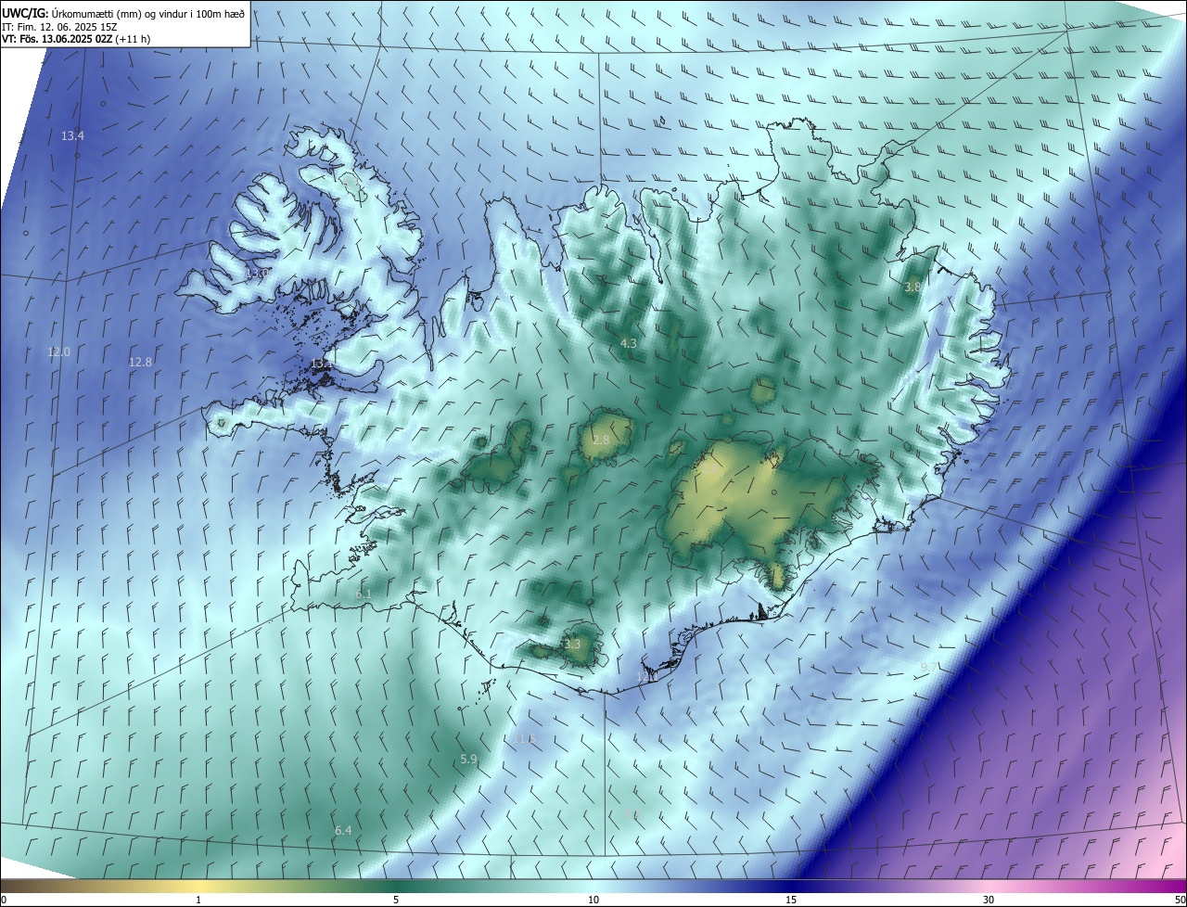Click the 2.8 value on the glacier

coord(601,440)
